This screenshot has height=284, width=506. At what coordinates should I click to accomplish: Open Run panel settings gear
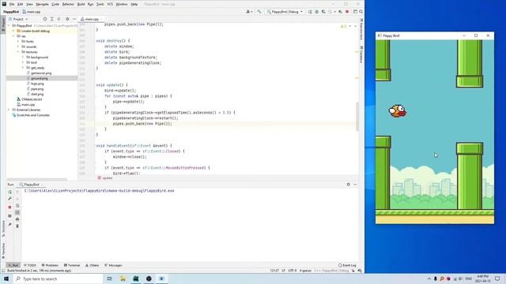348,185
